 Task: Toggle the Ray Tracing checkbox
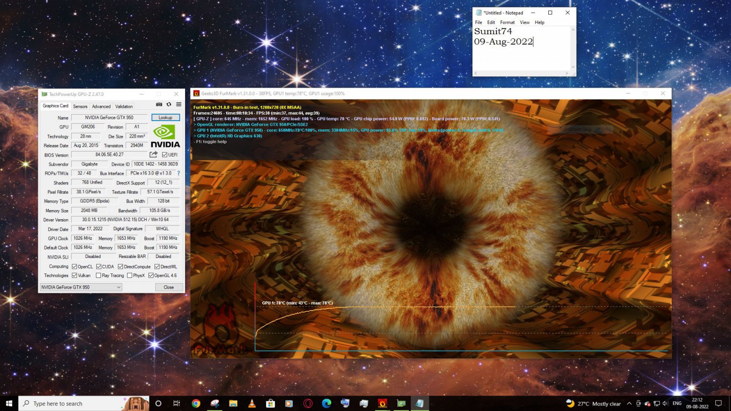point(98,276)
